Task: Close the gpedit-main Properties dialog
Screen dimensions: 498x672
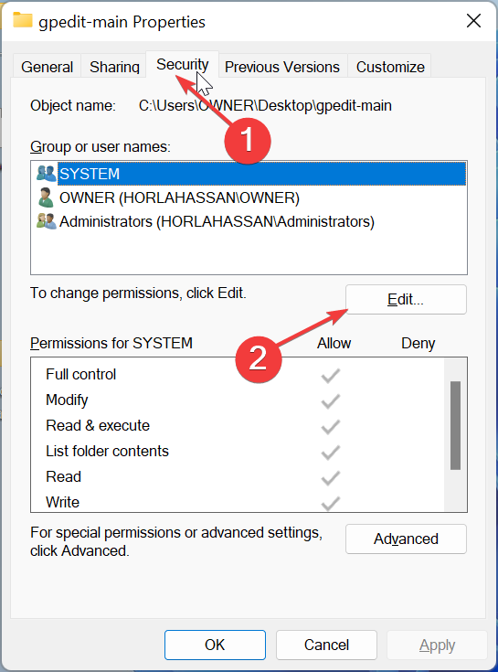Action: (473, 20)
